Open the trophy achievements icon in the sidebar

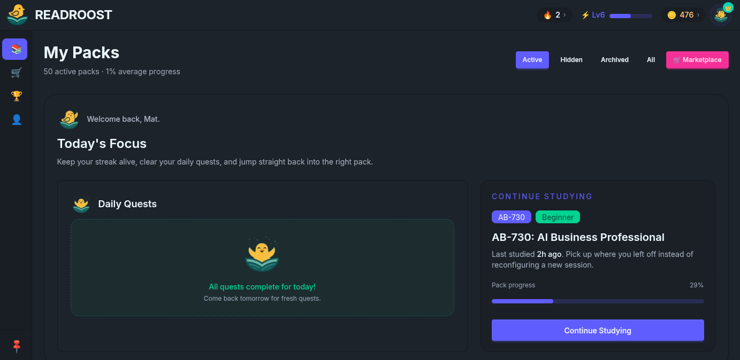[16, 96]
